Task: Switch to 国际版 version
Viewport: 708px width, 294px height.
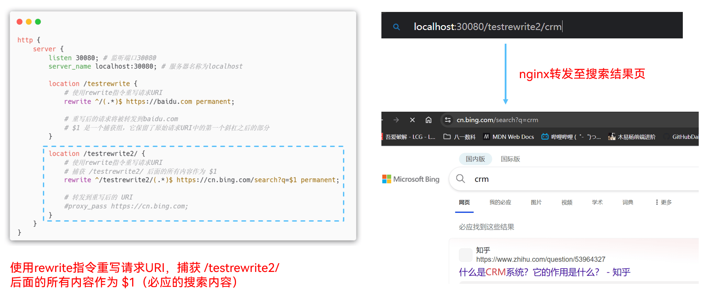Action: [x=510, y=159]
